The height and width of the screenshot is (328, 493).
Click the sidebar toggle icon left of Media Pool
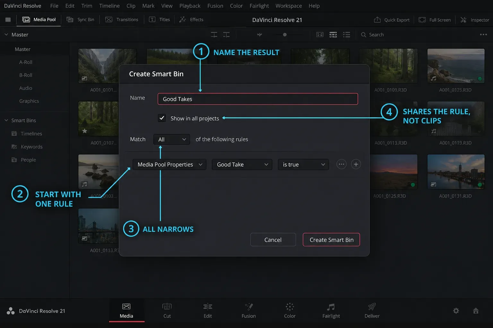pos(8,20)
